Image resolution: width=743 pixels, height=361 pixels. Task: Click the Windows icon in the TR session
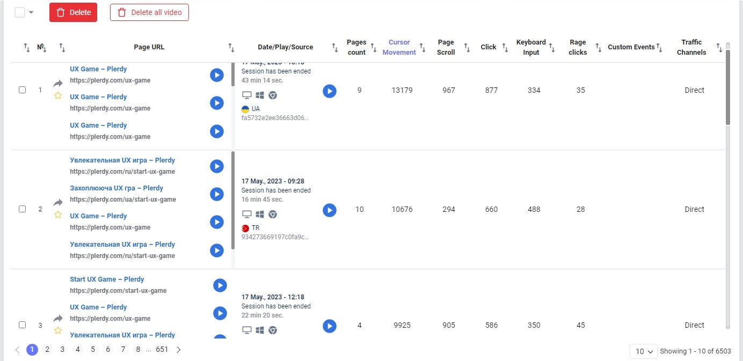click(x=260, y=214)
